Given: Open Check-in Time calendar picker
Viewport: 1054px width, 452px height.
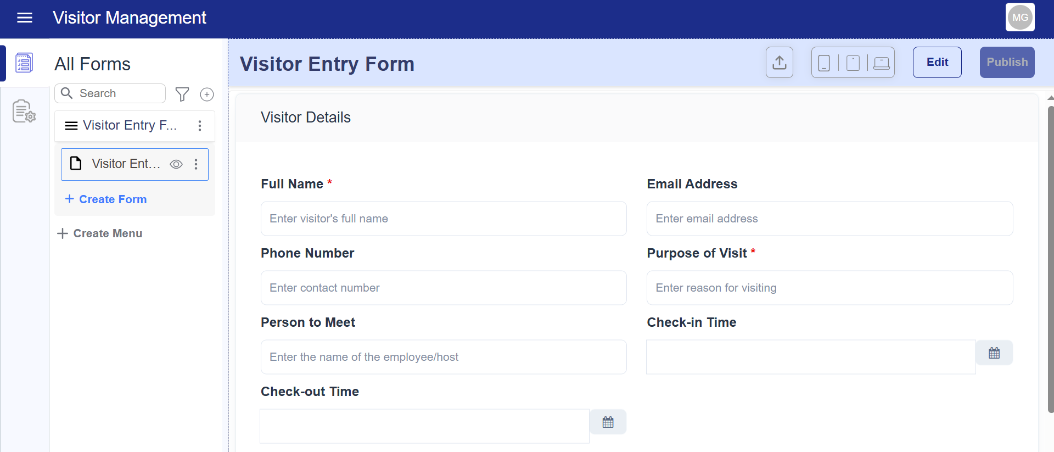Looking at the screenshot, I should pos(994,353).
